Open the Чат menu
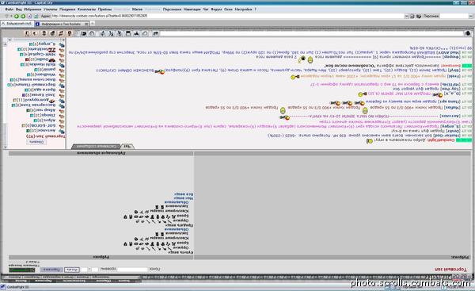Image resolution: width=475 pixels, height=291 pixels. point(205,9)
